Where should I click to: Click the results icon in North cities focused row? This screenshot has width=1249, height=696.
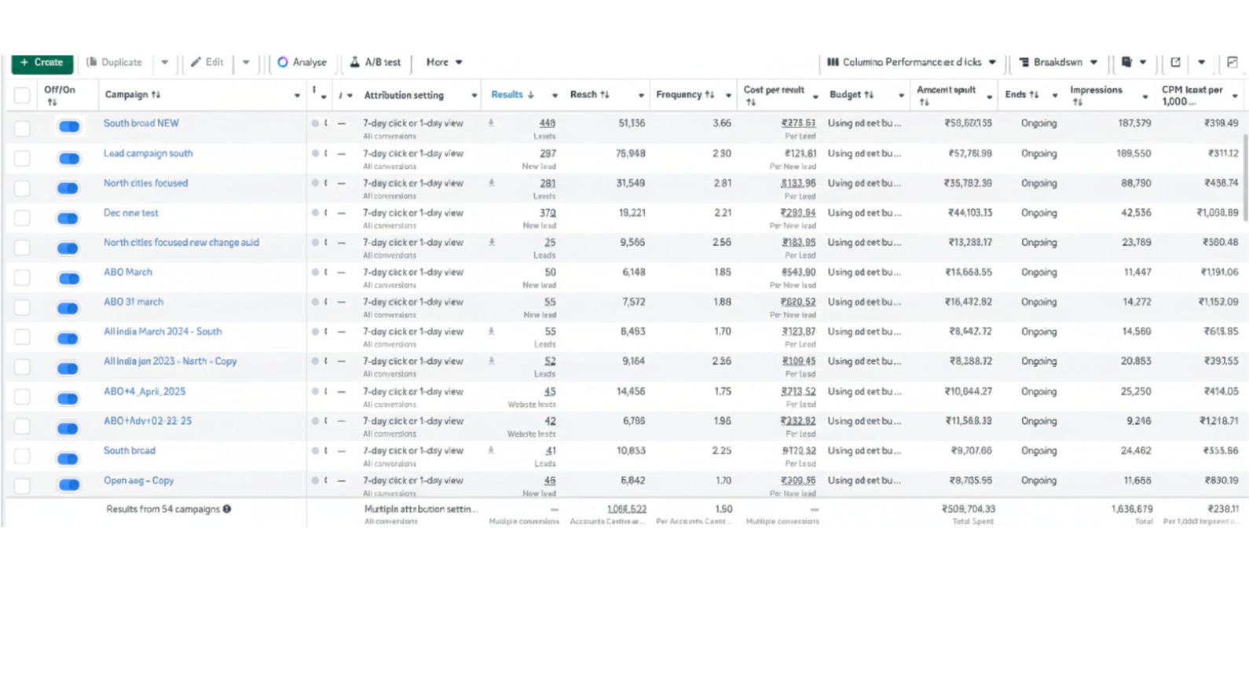pyautogui.click(x=492, y=183)
